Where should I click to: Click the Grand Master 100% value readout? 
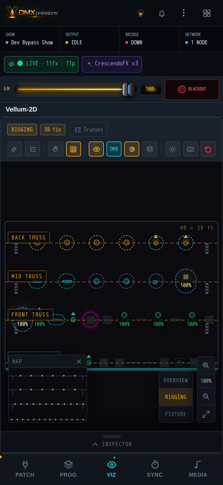[x=151, y=89]
